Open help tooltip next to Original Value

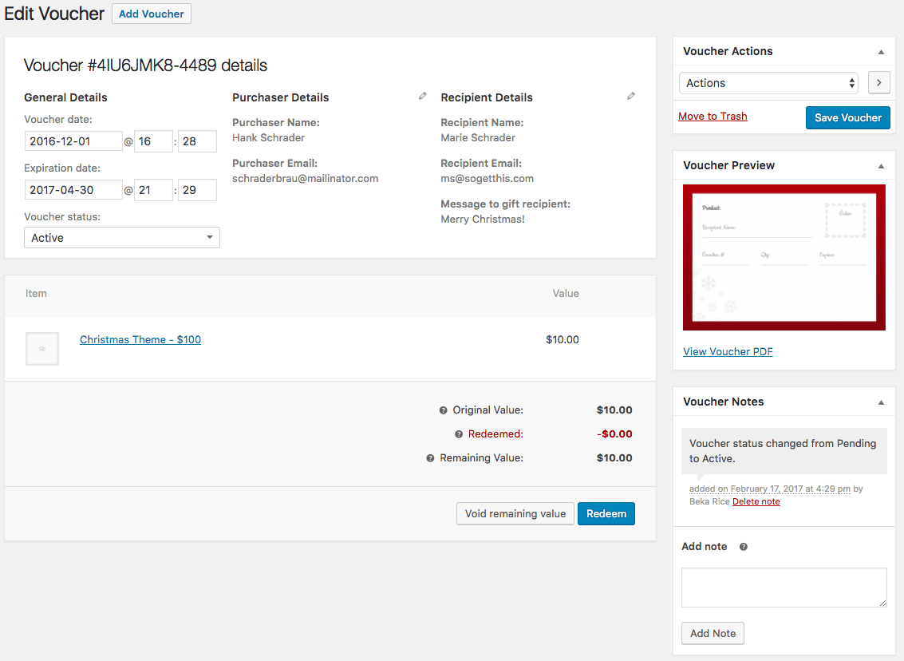[x=444, y=410]
